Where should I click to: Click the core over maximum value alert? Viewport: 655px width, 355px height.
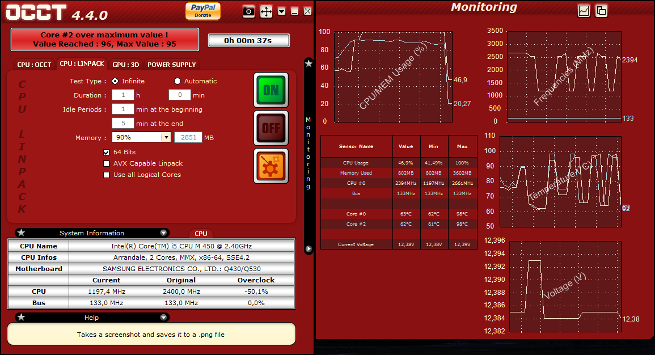click(x=104, y=40)
